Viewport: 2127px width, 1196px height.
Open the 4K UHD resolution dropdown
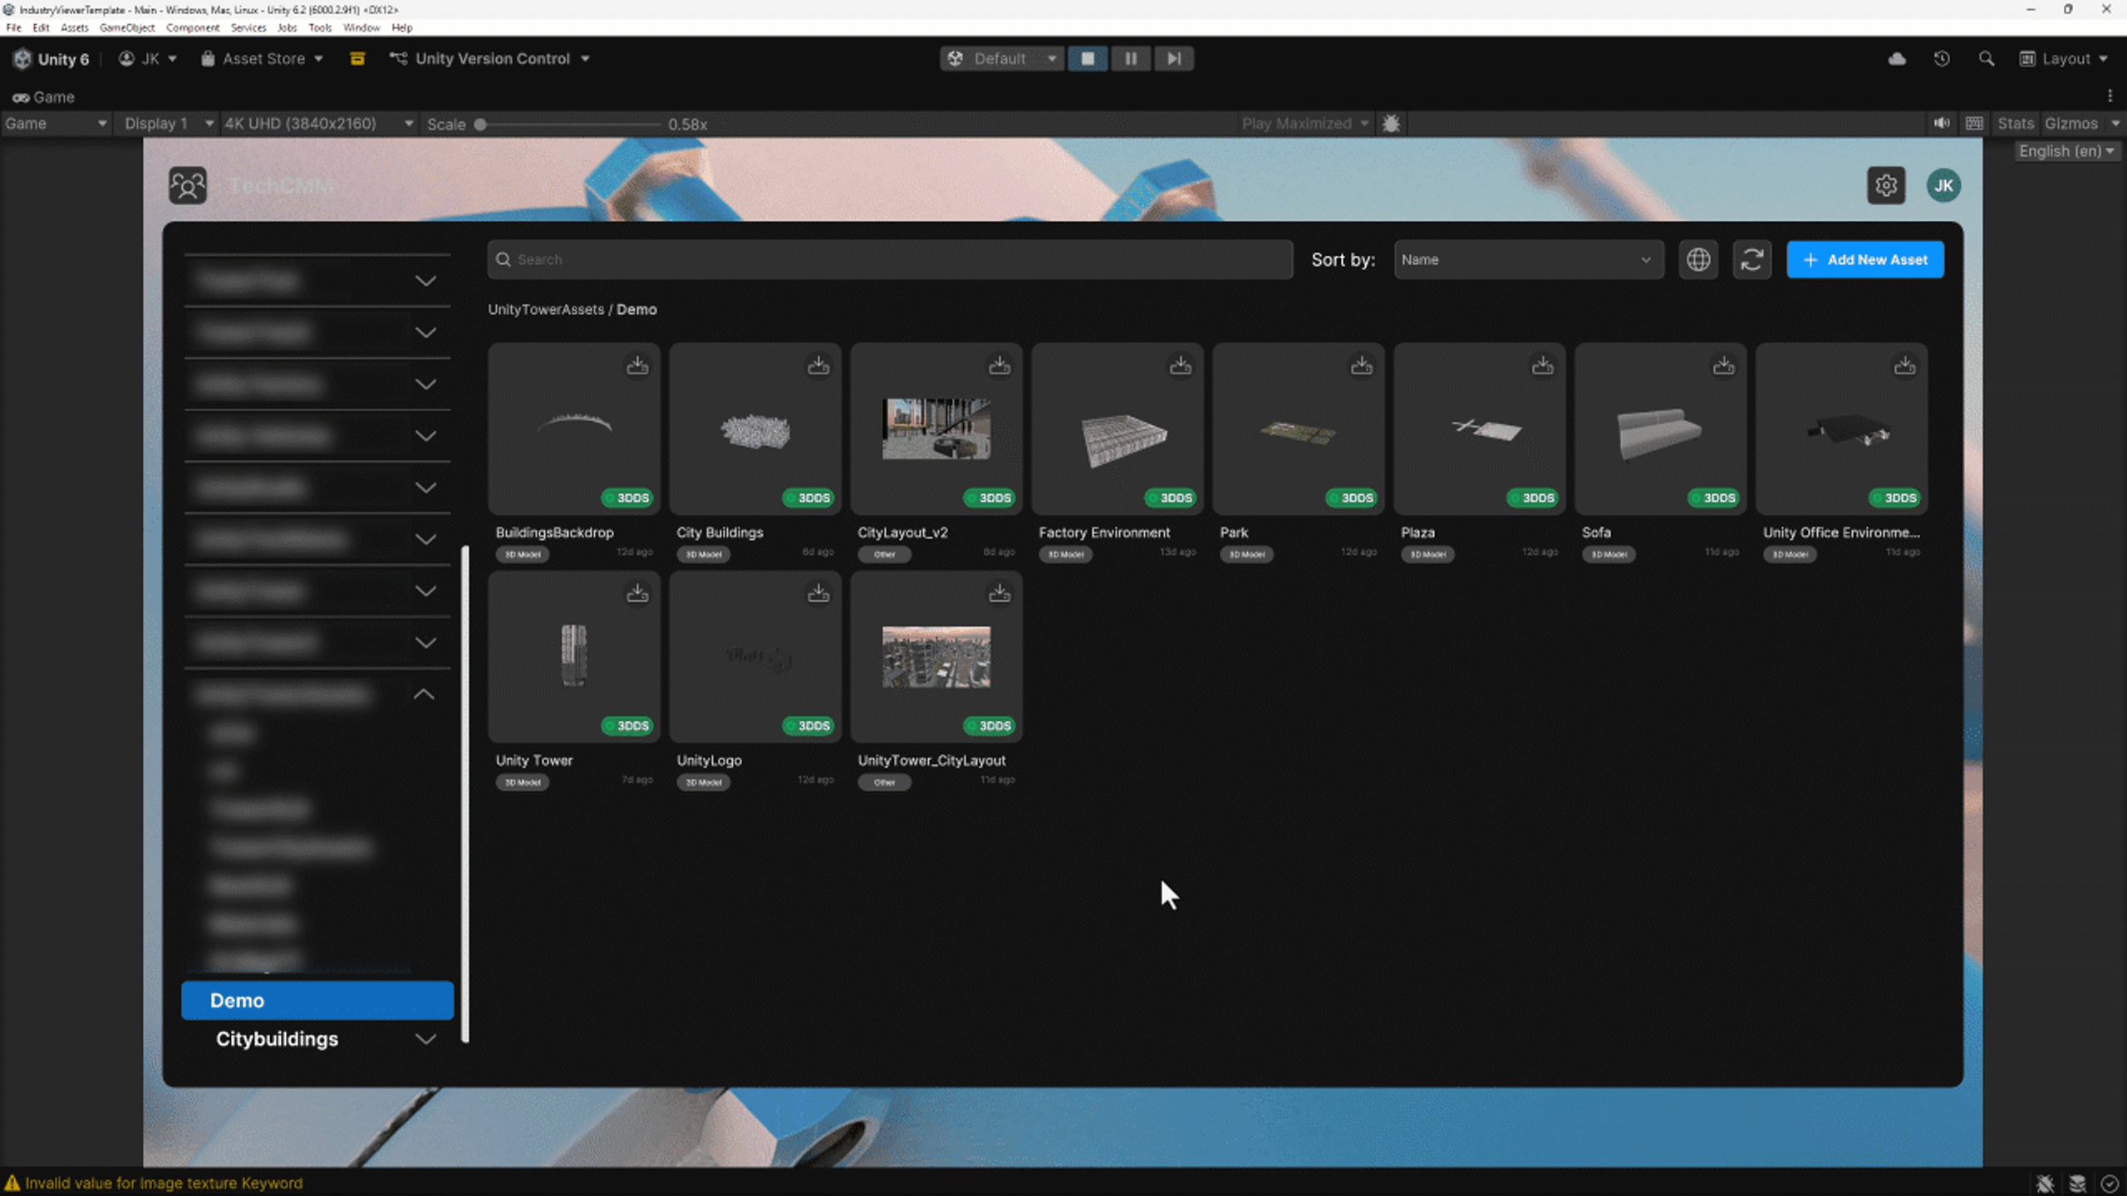click(x=318, y=124)
